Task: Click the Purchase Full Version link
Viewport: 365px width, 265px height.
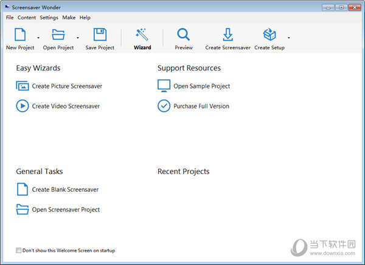Action: [201, 106]
